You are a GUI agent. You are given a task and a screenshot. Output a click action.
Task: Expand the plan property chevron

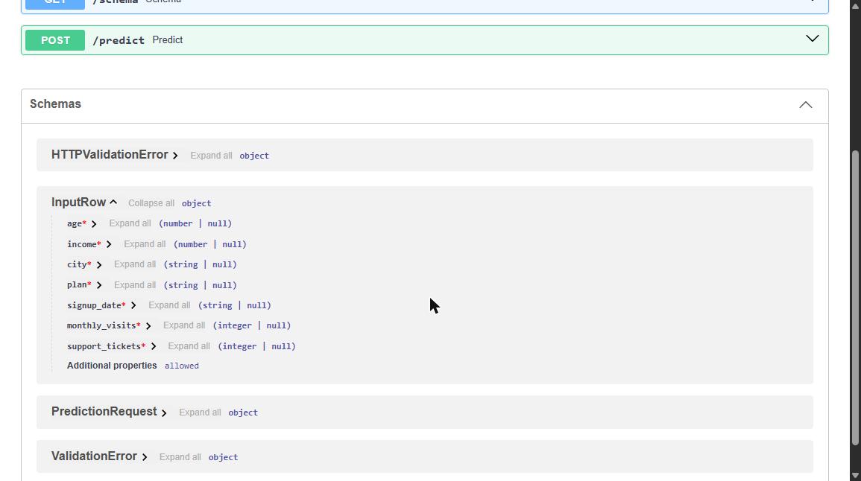(x=99, y=285)
